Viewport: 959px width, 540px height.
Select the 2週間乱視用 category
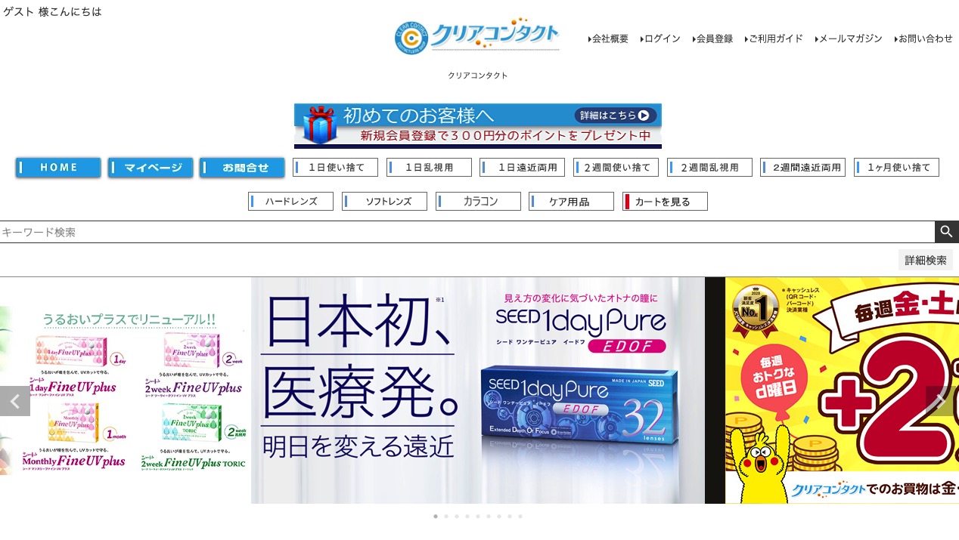709,168
